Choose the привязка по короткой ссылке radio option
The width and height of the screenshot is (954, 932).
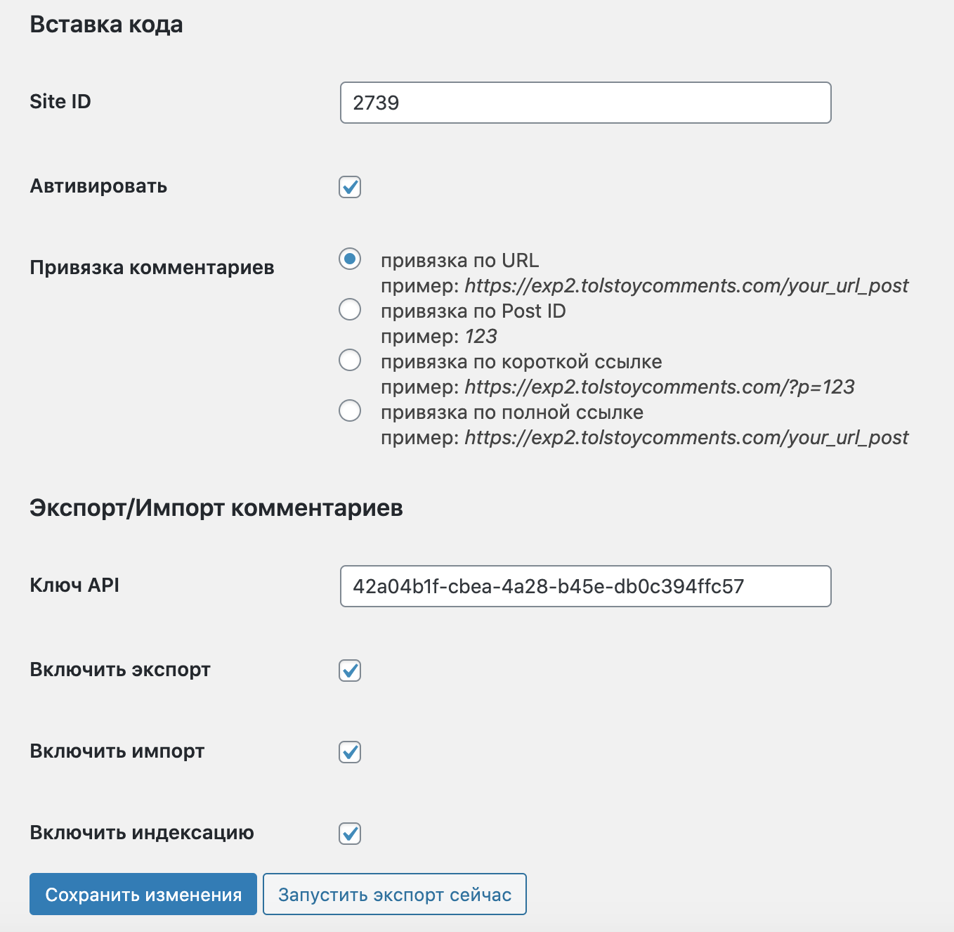(x=350, y=360)
